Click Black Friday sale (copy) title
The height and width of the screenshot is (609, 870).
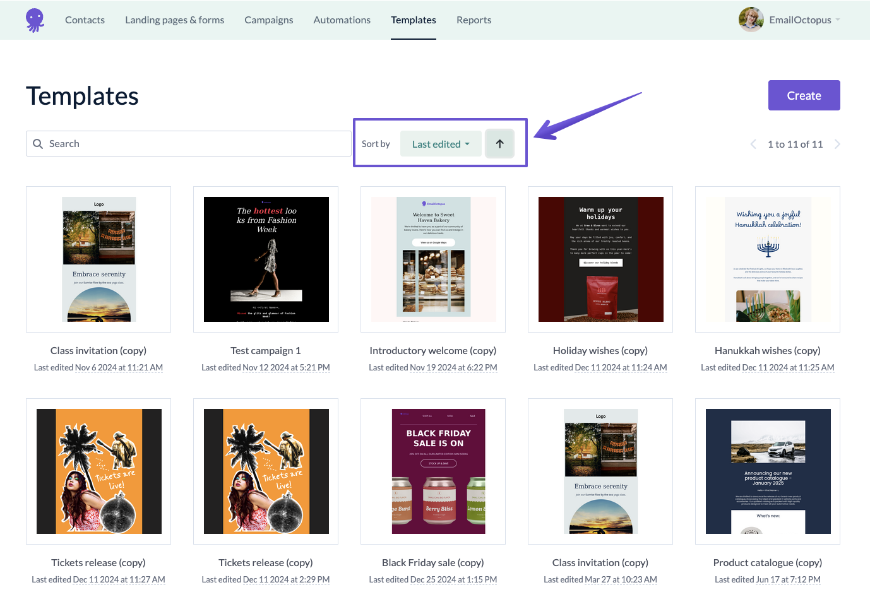[433, 563]
